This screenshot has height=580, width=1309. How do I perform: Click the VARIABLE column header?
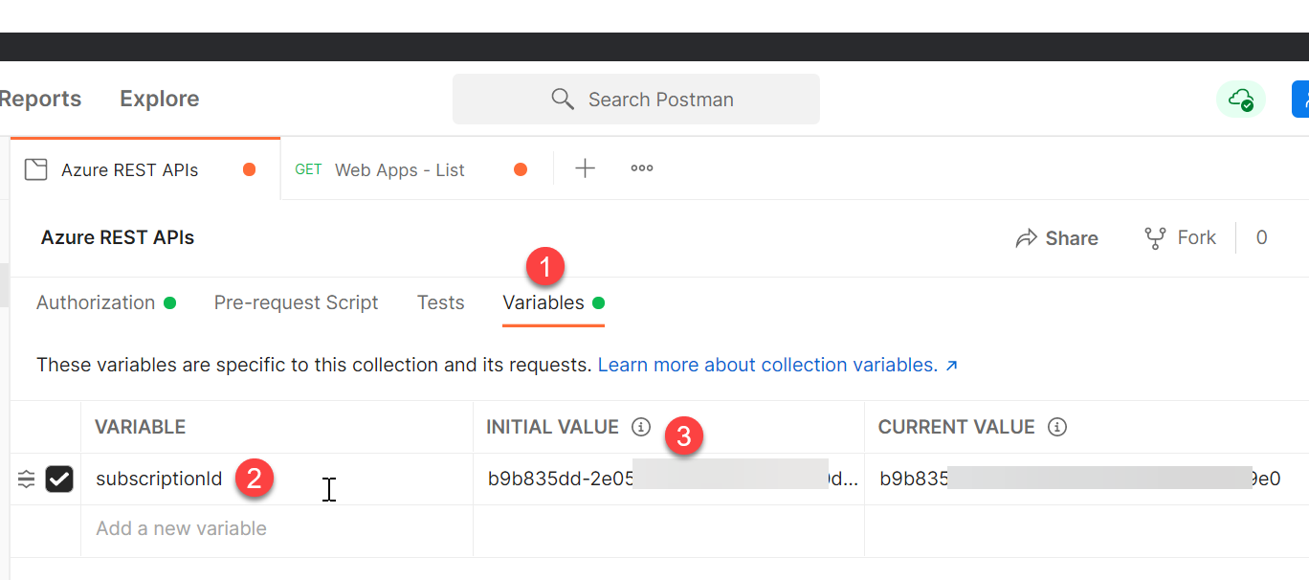click(140, 427)
